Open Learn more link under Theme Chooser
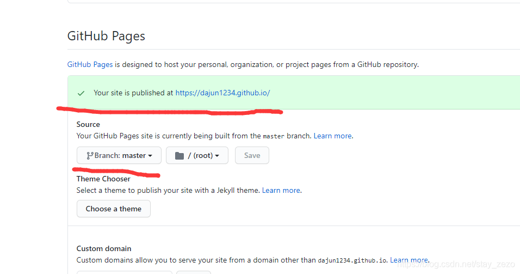Screen dimensions: 520x274 [281, 190]
